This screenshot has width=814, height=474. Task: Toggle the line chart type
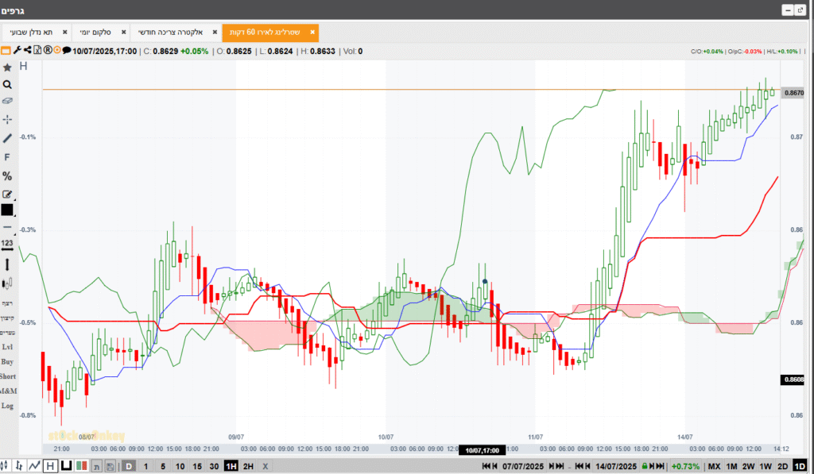[35, 466]
